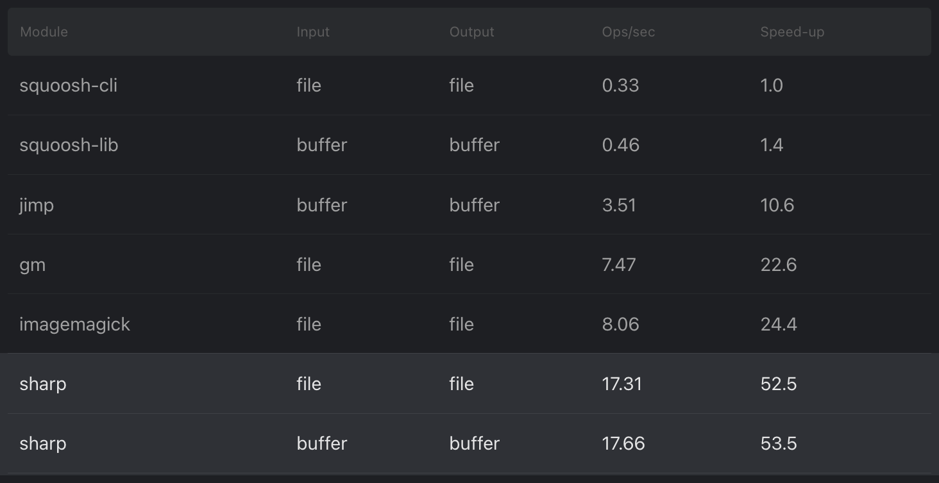Viewport: 939px width, 483px height.
Task: Select the Speed-up column header
Action: [792, 32]
